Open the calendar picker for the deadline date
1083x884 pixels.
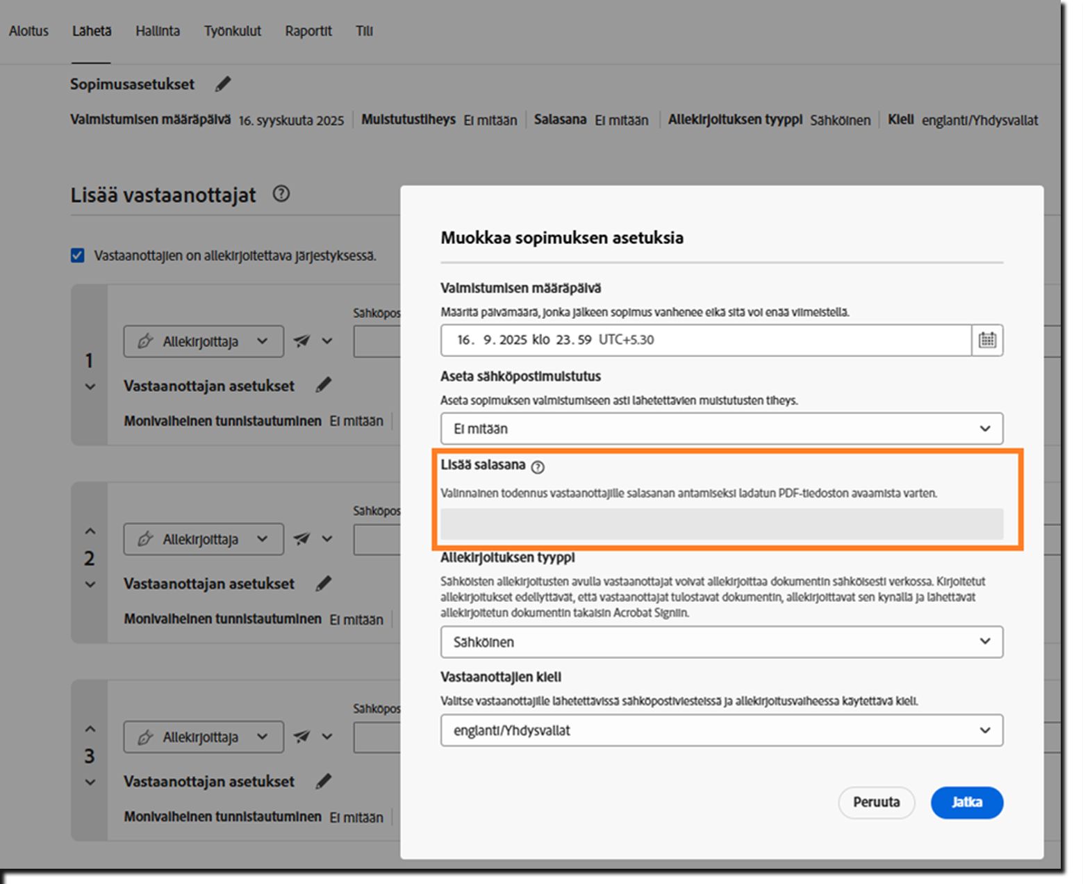pyautogui.click(x=987, y=340)
